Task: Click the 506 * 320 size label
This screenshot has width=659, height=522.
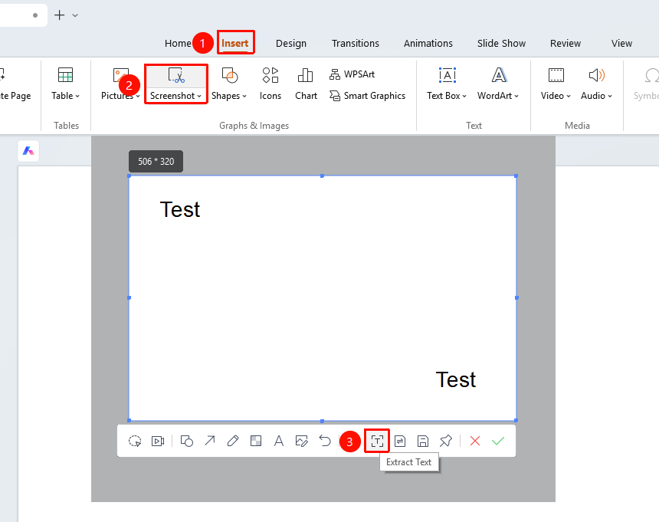Action: pos(156,162)
